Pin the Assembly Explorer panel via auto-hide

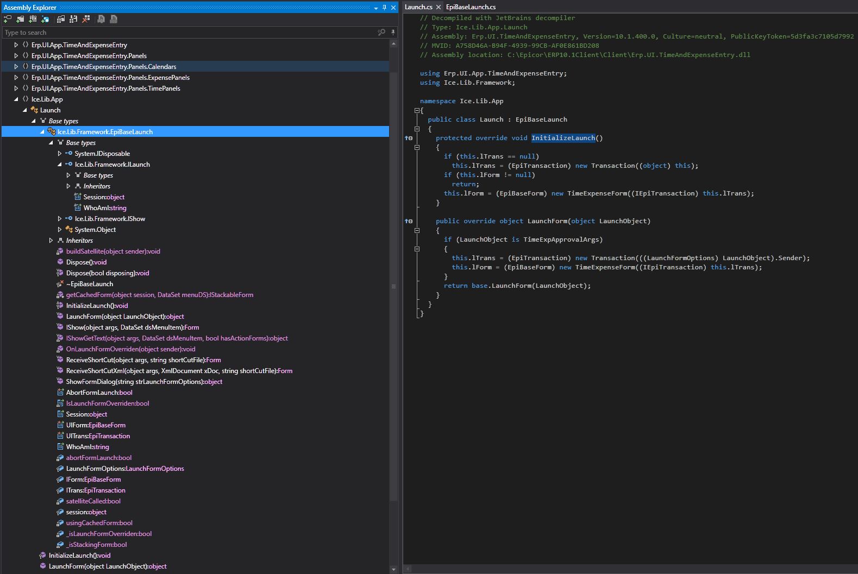point(385,8)
